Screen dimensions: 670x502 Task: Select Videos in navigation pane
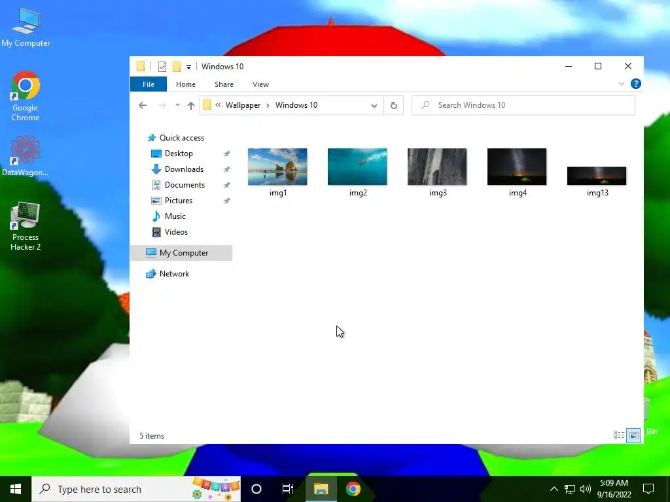176,232
